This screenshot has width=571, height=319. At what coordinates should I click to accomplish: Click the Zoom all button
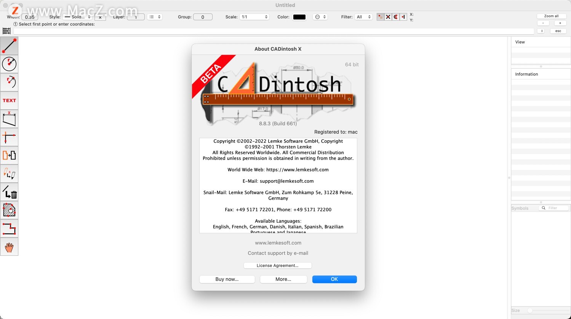pos(551,16)
